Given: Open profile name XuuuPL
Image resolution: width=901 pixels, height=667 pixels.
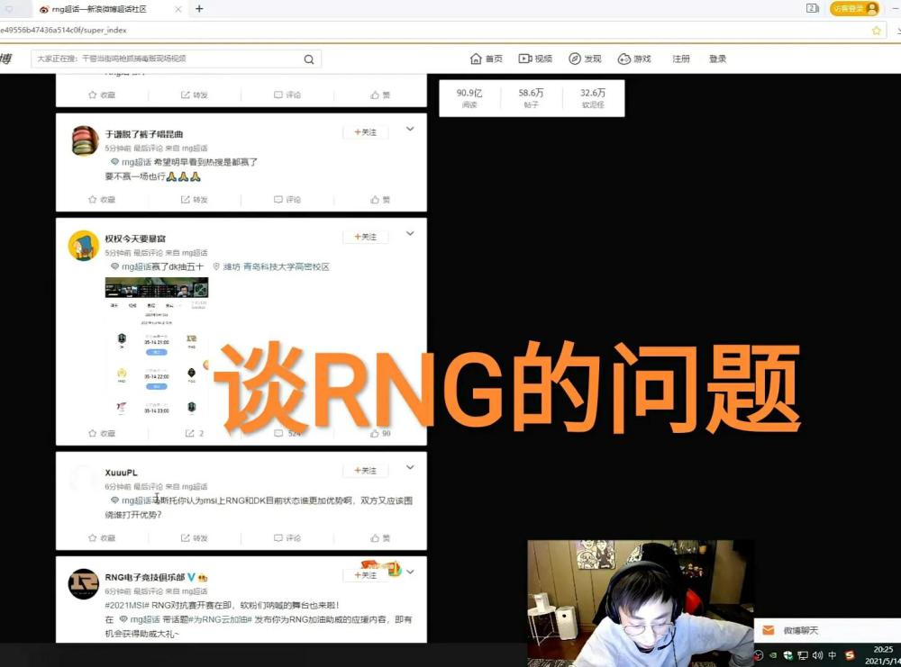Looking at the screenshot, I should coord(122,473).
